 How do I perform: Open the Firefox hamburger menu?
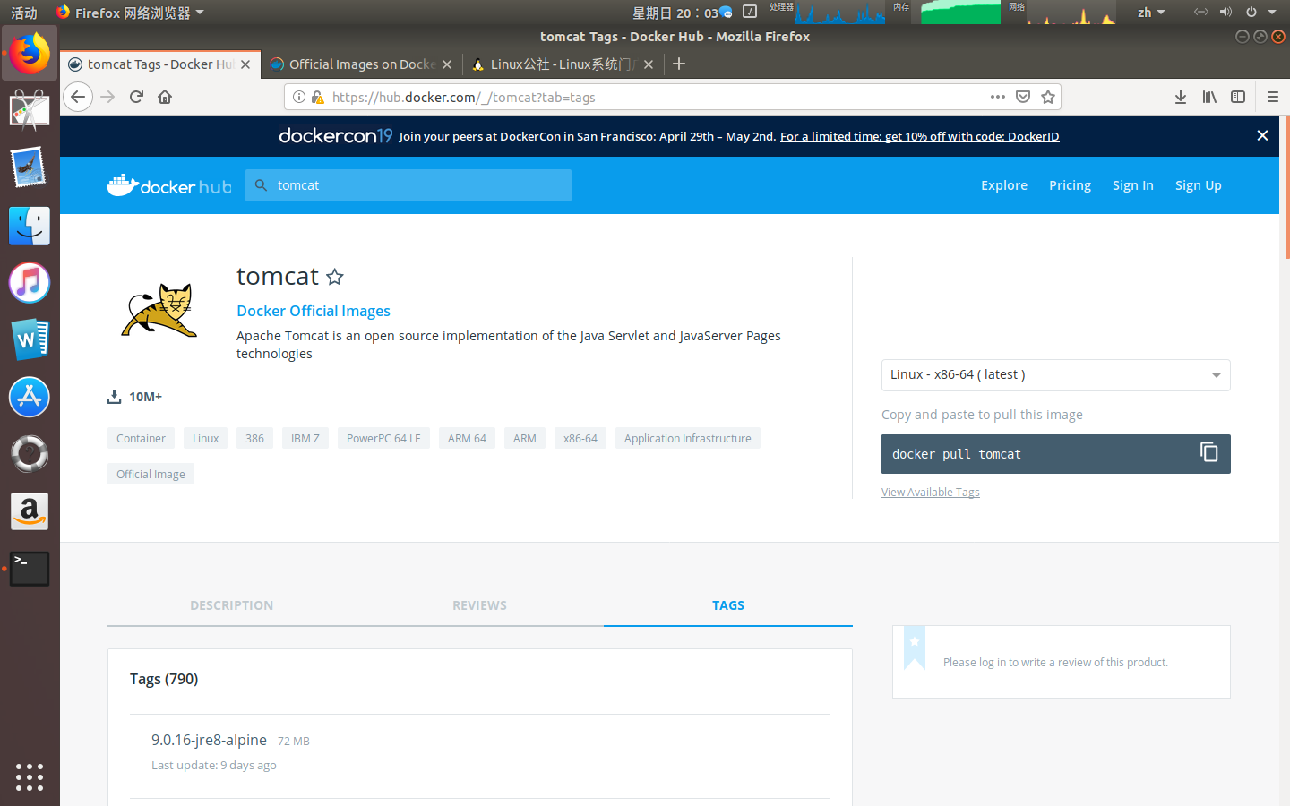point(1272,97)
